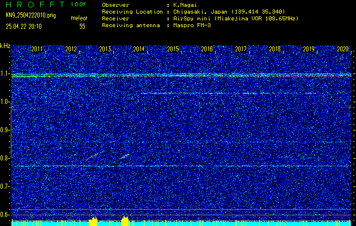
Task: Click the meteor echo streak before 2013
Action: pyautogui.click(x=93, y=156)
